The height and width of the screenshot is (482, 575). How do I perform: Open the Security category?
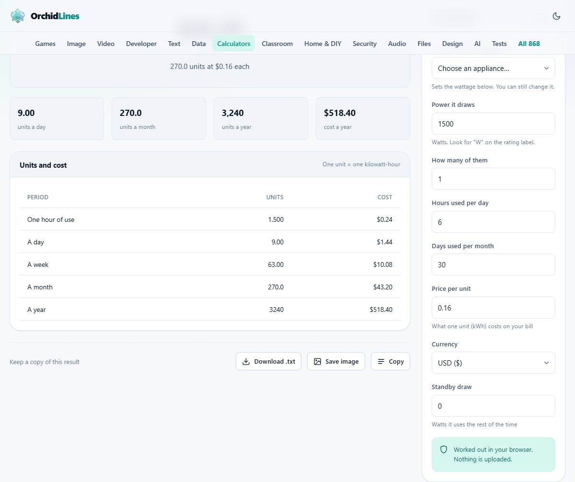click(365, 44)
